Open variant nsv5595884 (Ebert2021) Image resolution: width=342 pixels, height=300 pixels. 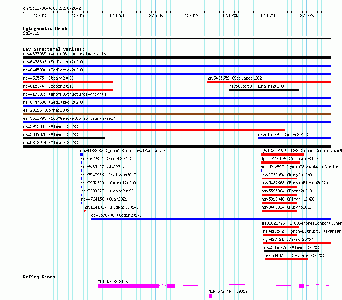(x=287, y=191)
